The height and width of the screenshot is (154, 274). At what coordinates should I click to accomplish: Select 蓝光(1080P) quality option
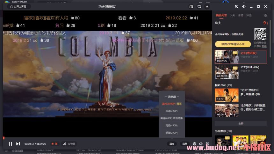pos(172,104)
